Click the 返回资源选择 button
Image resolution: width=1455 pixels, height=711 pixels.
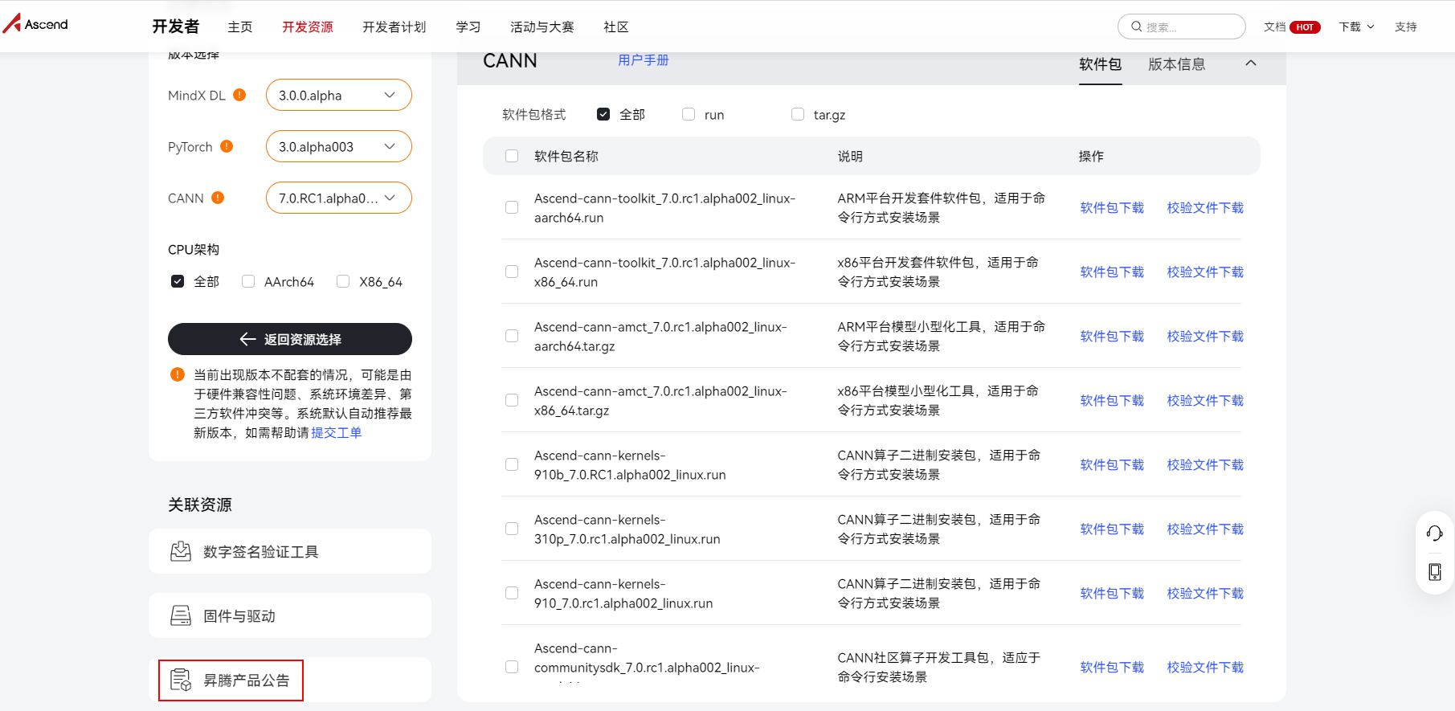[x=290, y=339]
